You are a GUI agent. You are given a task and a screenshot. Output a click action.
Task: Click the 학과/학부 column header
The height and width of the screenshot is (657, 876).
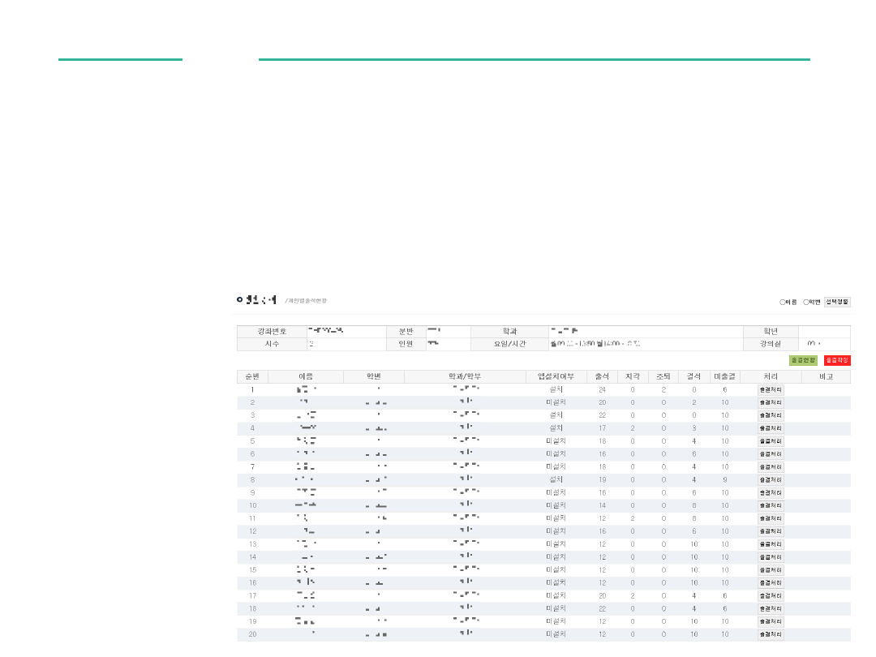pos(465,376)
